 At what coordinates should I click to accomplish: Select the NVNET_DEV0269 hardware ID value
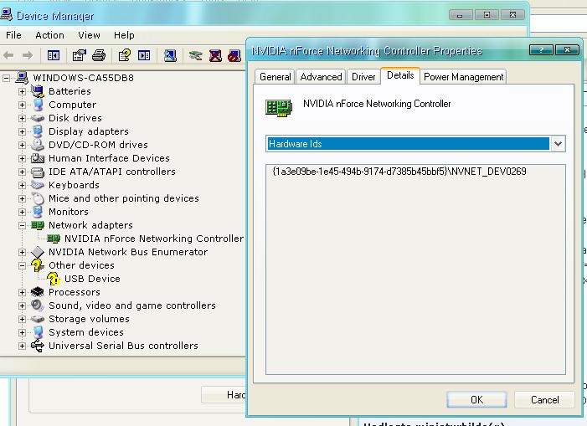point(399,172)
